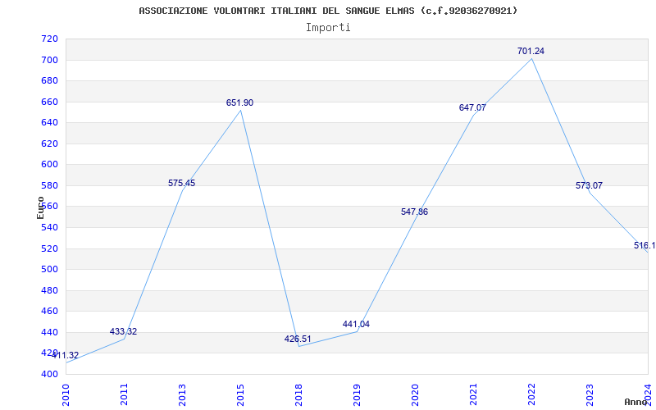Click the 2011 year axis label
The height and width of the screenshot is (410, 656).
click(124, 394)
